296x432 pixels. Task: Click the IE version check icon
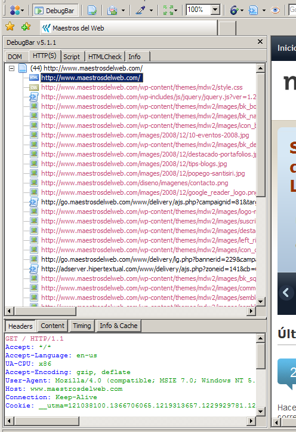pos(235,11)
